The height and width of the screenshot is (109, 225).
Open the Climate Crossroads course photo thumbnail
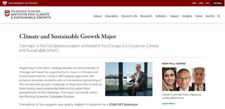click(184, 79)
